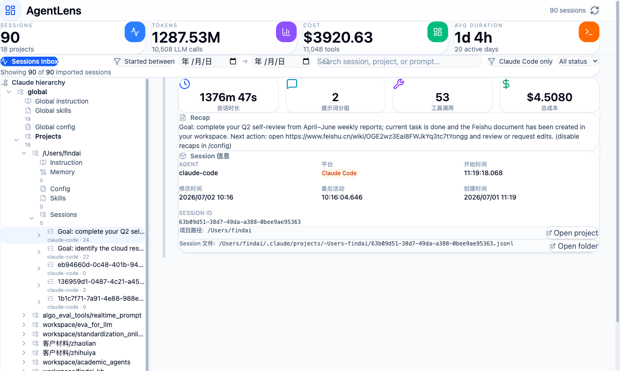Viewport: 620px width, 371px height.
Task: Collapse the Sessions folder node
Action: click(x=31, y=218)
